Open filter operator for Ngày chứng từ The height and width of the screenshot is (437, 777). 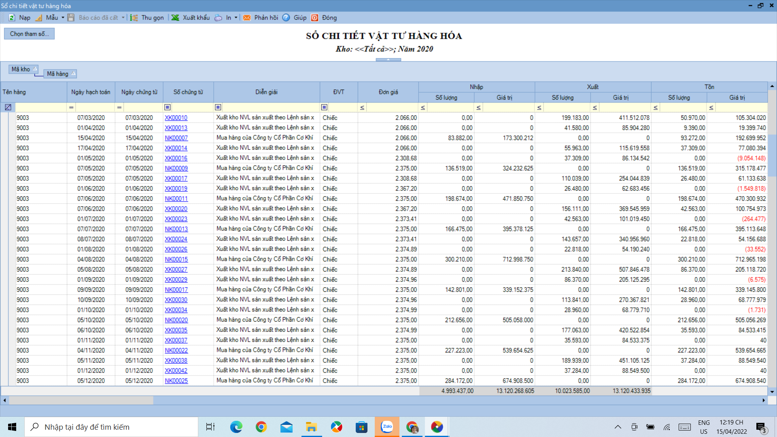(x=119, y=107)
